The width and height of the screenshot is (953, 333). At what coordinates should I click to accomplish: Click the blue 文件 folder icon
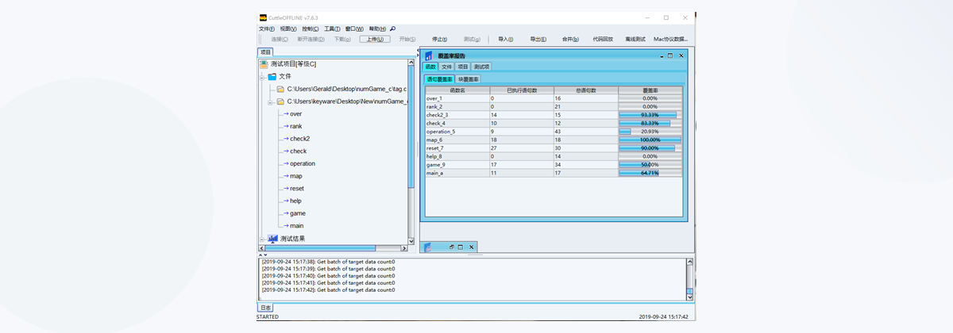272,77
